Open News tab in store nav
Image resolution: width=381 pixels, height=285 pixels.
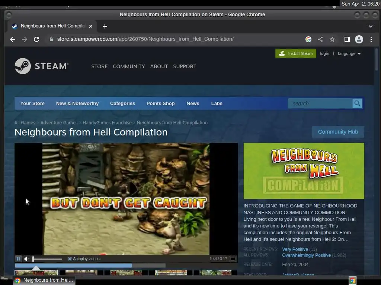tap(193, 104)
